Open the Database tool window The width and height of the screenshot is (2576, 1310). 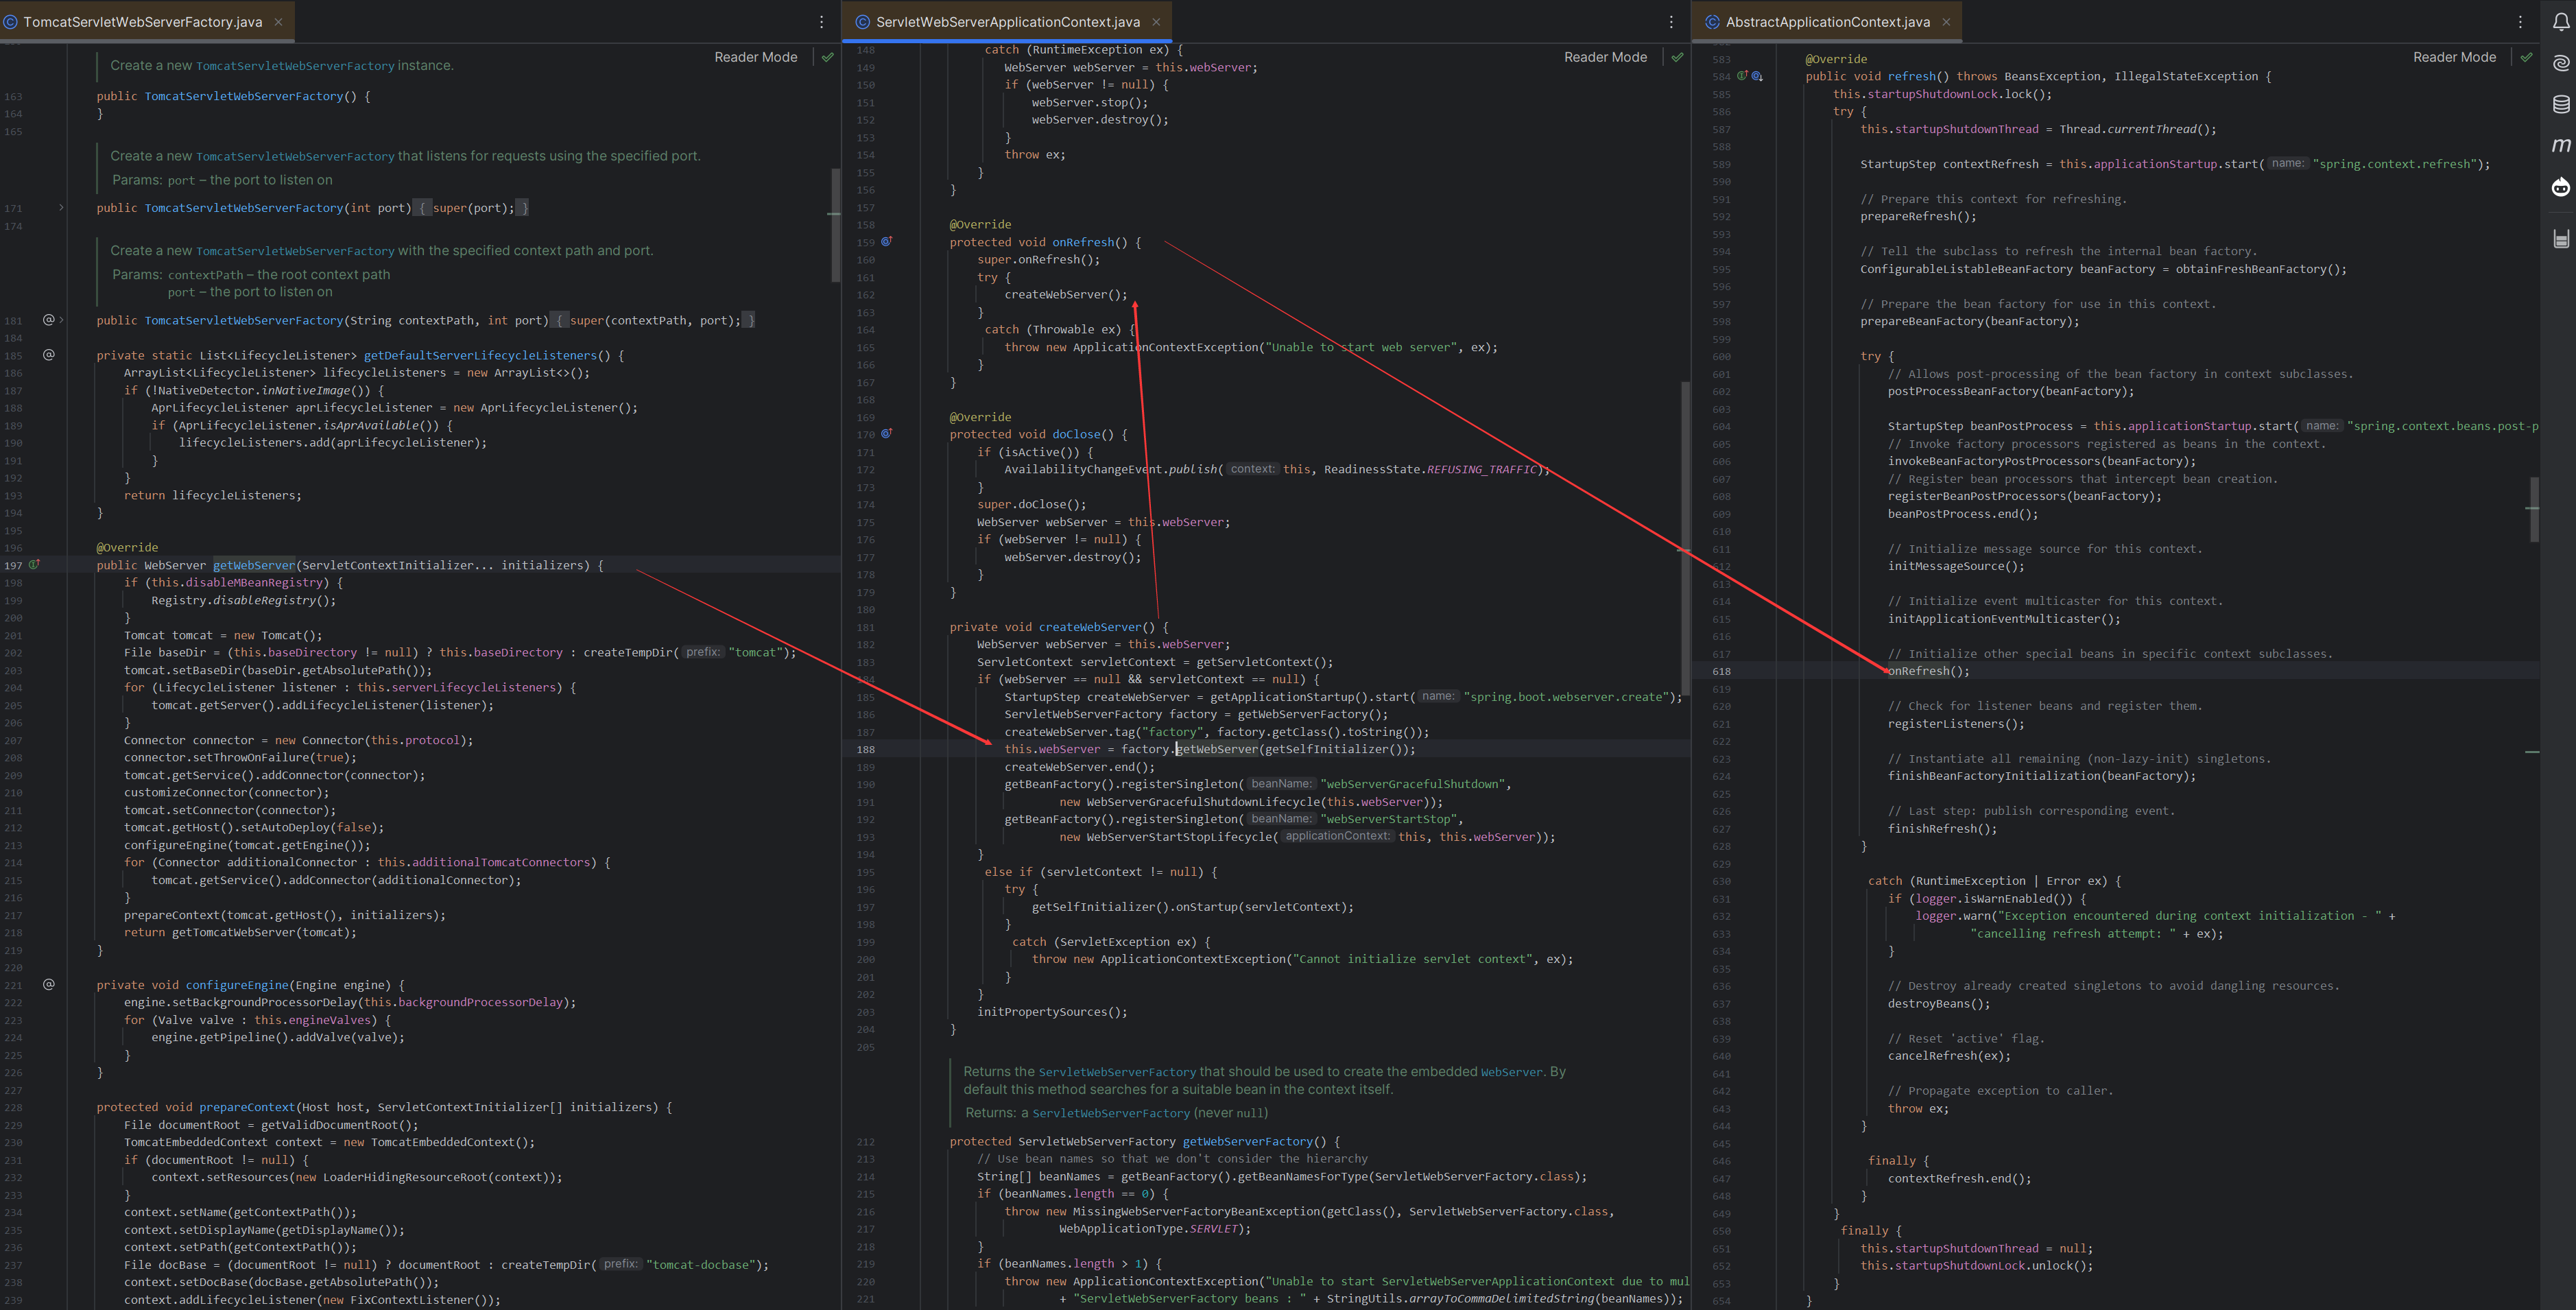(2560, 104)
